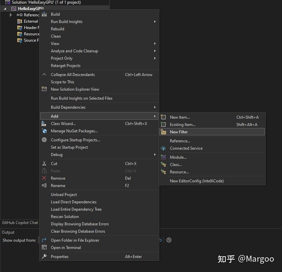Select Retarget Projects
282x272 pixels.
(x=99, y=66)
